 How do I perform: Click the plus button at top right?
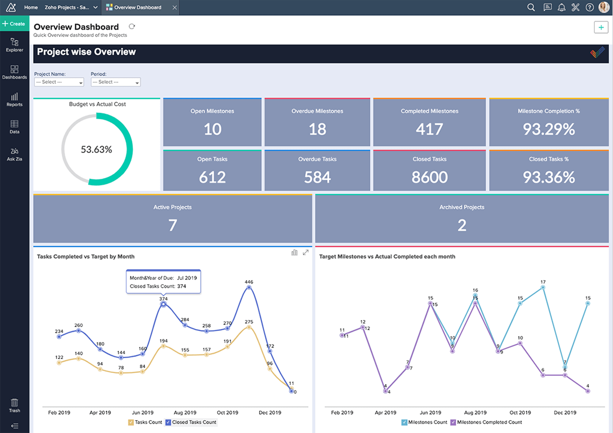click(x=601, y=27)
